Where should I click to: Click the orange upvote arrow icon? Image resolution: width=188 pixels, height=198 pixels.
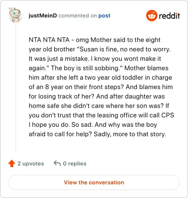[12, 164]
